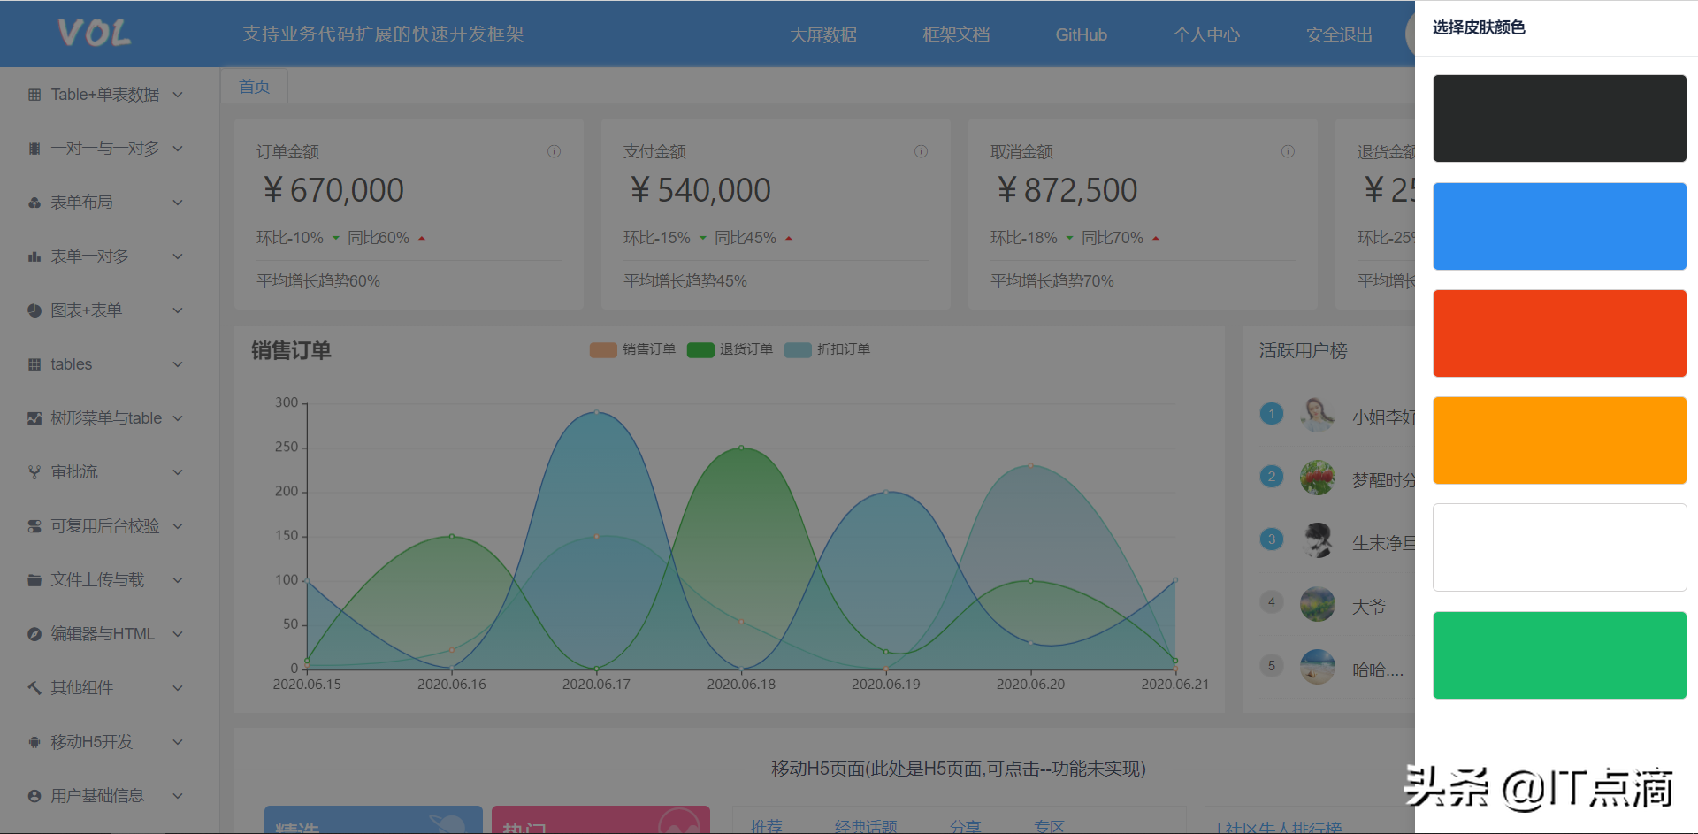Click the 活跃用户榜 heading
1698x834 pixels.
pos(1304,351)
